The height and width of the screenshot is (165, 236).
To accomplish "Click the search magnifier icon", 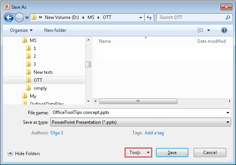I will (x=228, y=17).
